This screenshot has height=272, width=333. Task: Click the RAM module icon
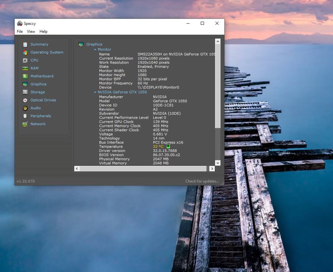[25, 68]
